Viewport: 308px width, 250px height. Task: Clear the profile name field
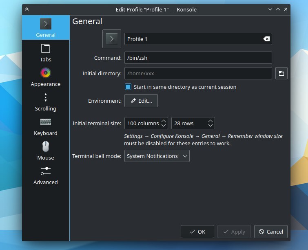266,39
